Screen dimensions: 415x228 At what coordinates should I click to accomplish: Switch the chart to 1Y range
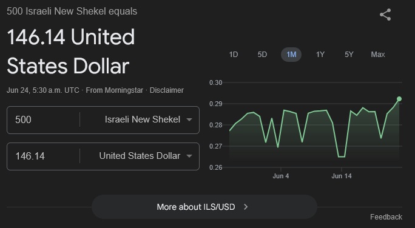click(x=320, y=55)
